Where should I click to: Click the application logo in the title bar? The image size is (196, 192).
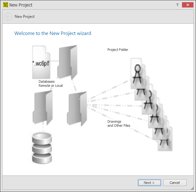coord(6,5)
